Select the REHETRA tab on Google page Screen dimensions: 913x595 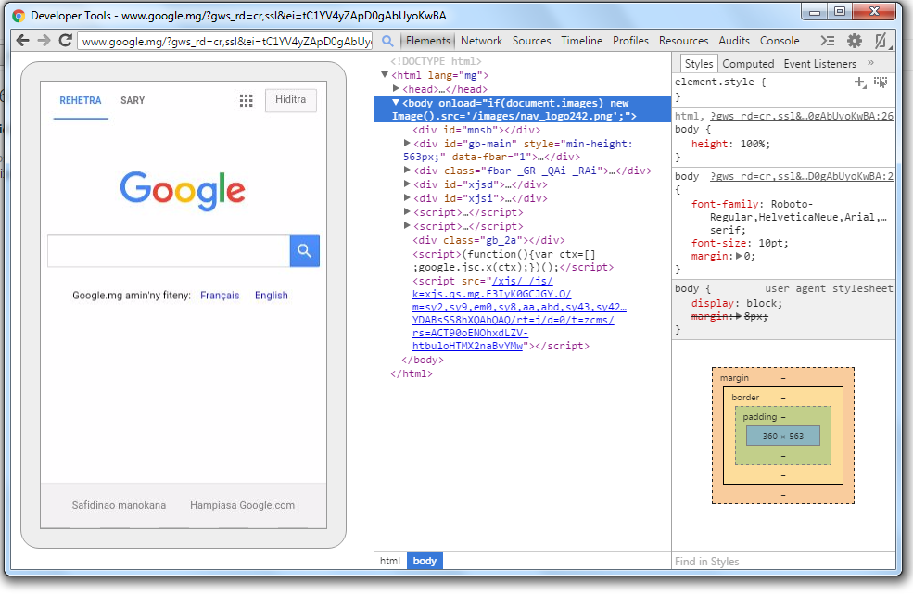(81, 100)
